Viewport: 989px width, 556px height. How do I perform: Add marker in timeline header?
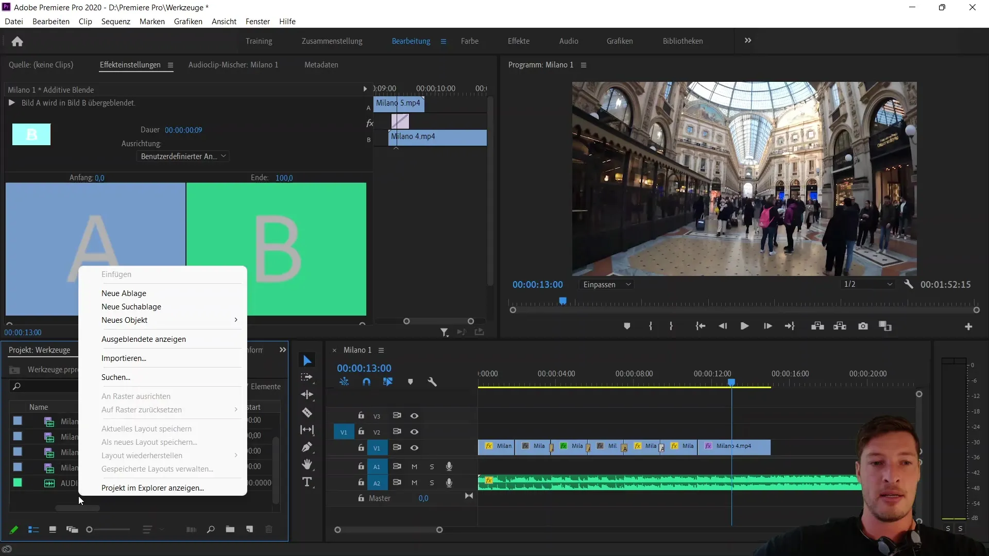(411, 382)
